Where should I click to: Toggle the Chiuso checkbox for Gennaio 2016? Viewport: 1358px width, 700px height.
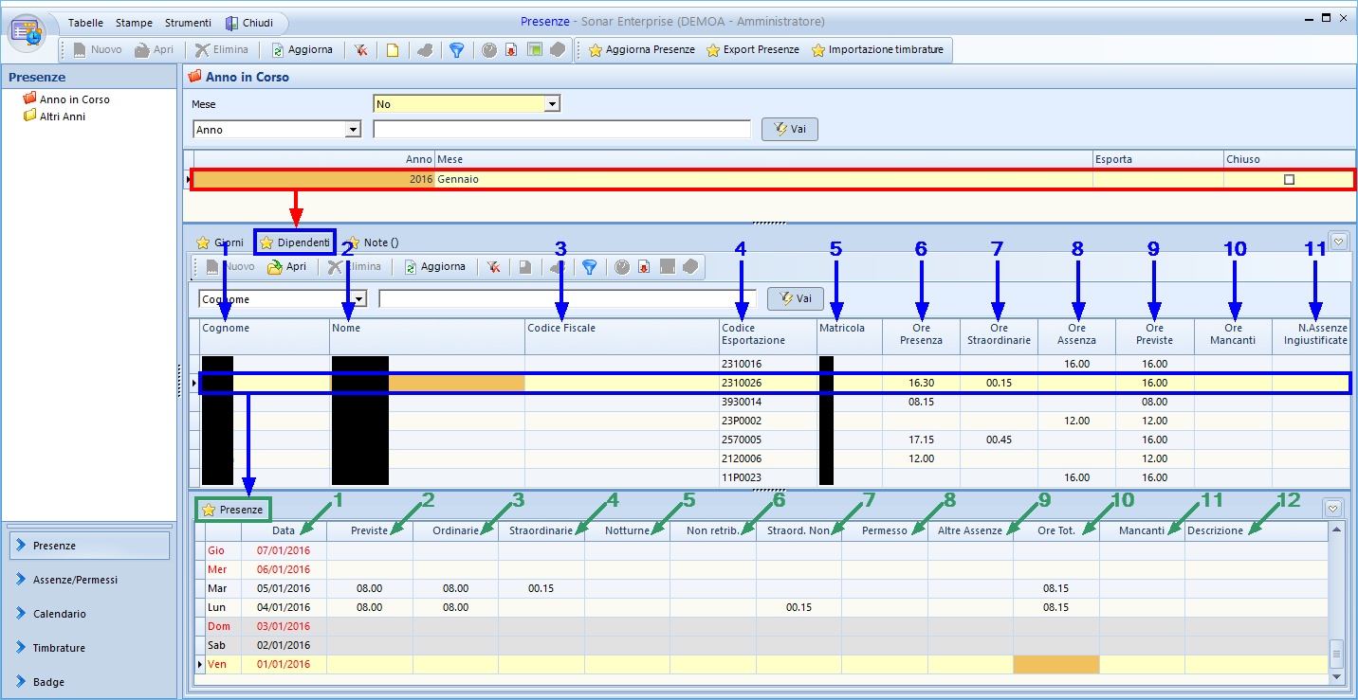click(x=1289, y=179)
